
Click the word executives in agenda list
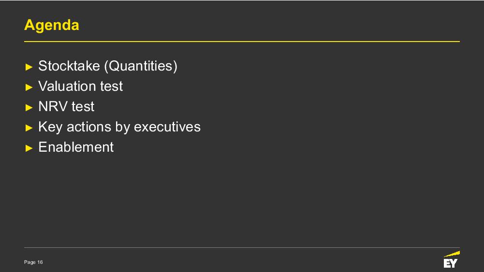point(167,127)
